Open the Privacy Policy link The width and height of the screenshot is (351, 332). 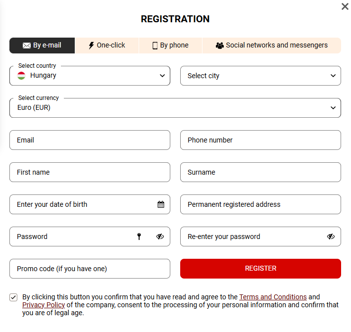44,305
